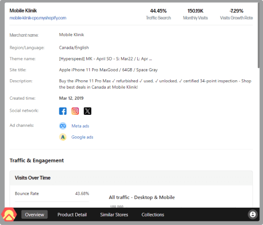Screen dimensions: 263x225
Task: Open the Facebook social network icon
Action: [x=63, y=111]
